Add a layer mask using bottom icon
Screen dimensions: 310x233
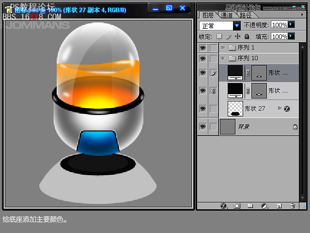[x=237, y=206]
